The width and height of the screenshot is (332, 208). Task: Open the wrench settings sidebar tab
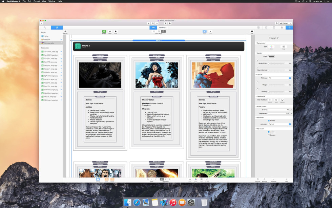(x=45, y=27)
